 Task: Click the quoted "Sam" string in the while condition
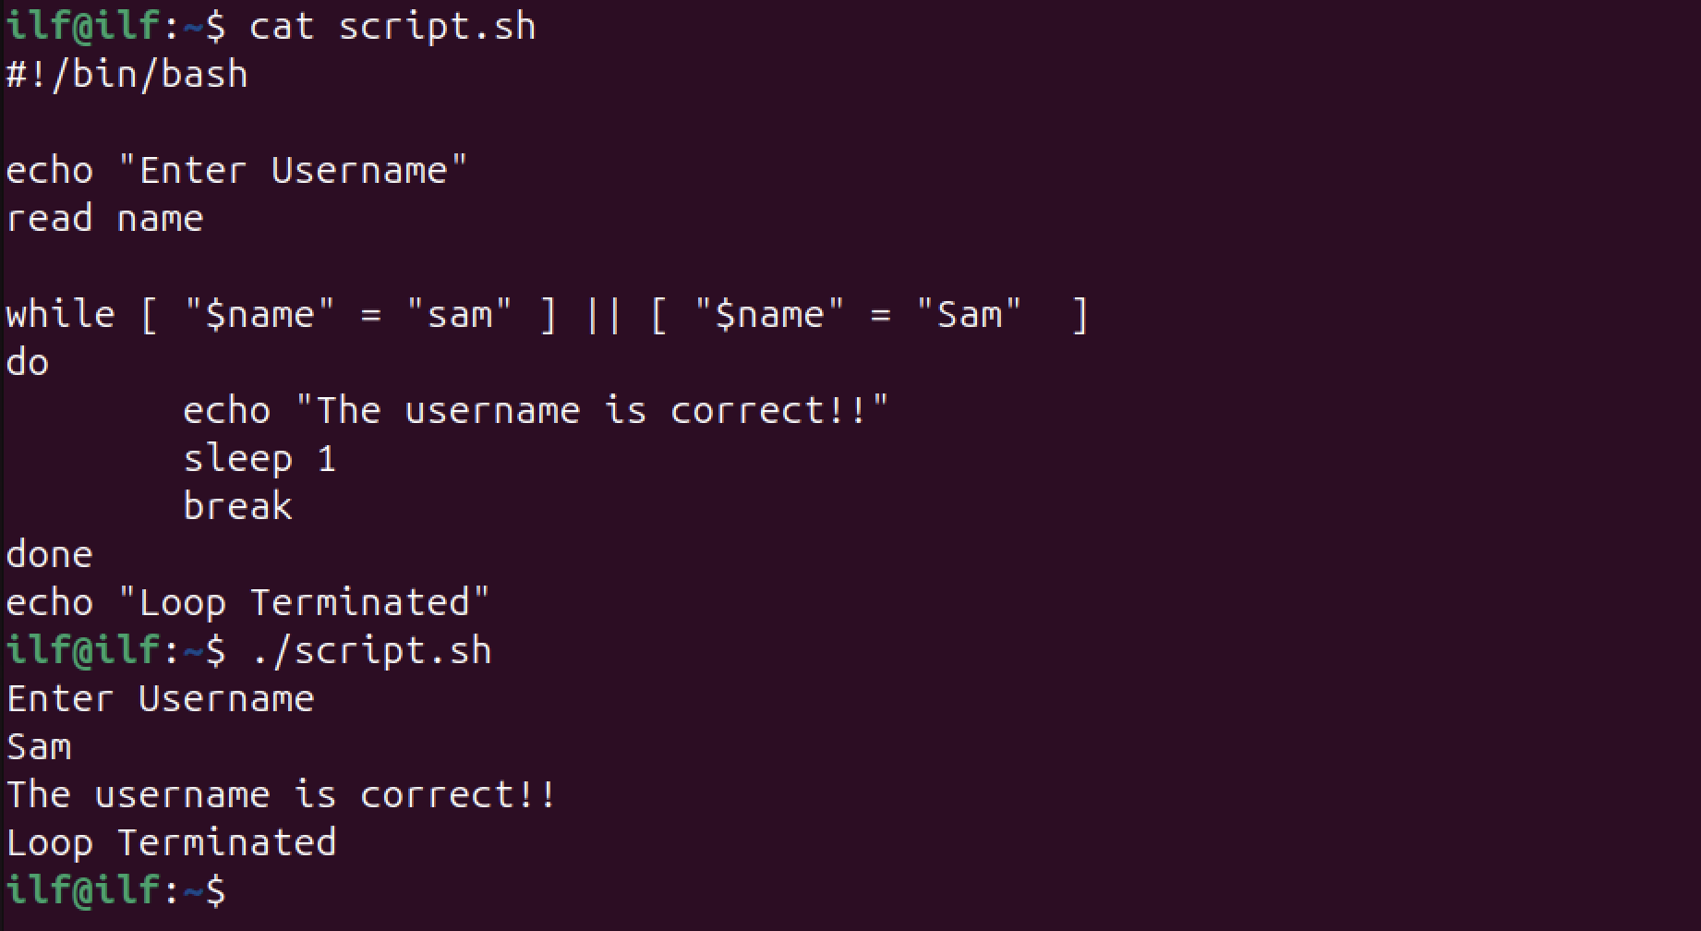point(969,315)
